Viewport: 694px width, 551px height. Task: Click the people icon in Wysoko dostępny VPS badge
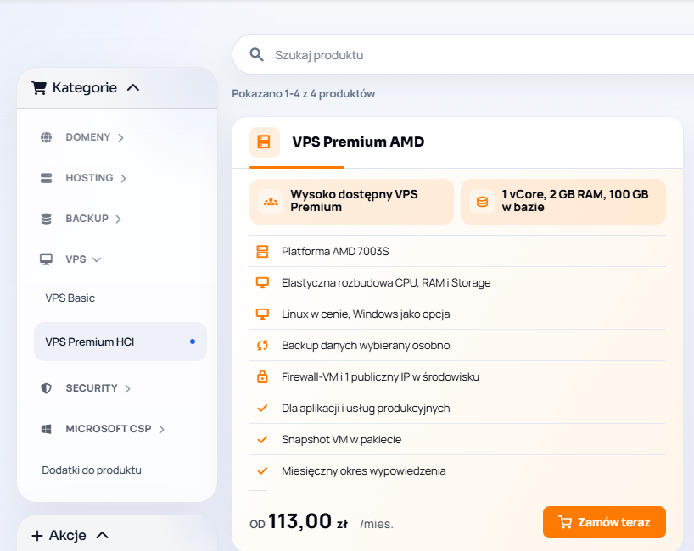pos(271,202)
